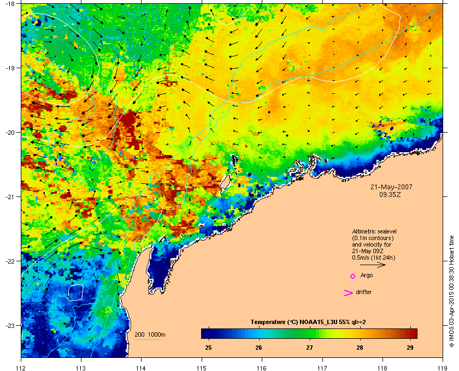Click the 'Temperature (°C) NOAA15_L3U 55% ql>=2' title
Screen dimensions: 459x371
click(x=308, y=322)
